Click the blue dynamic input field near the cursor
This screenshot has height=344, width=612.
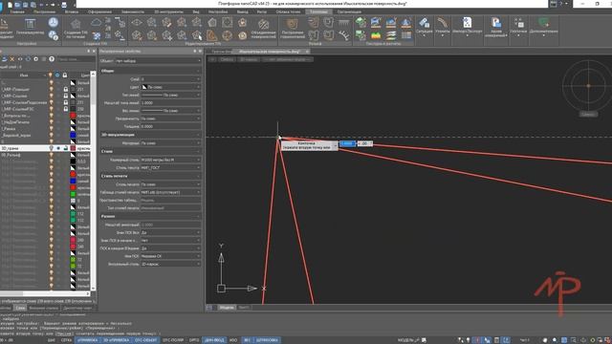click(347, 144)
